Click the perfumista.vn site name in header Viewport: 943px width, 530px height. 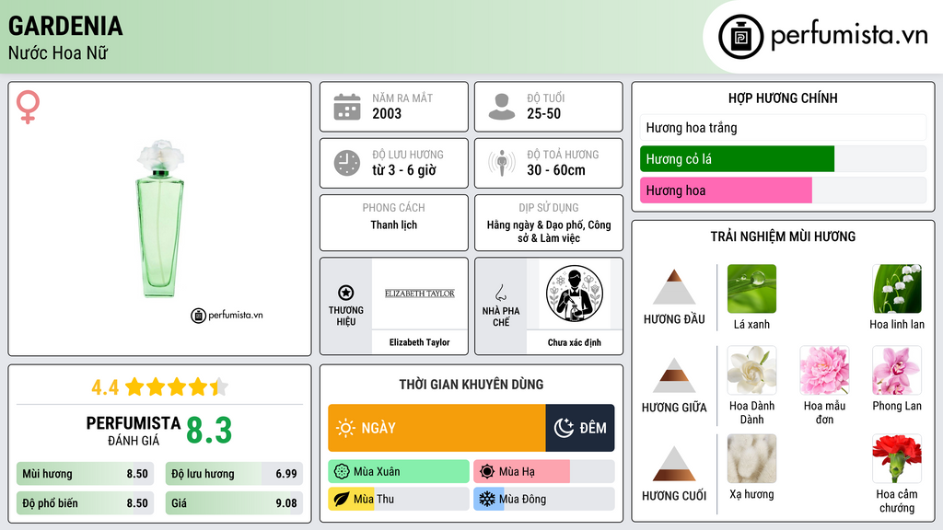click(x=849, y=36)
